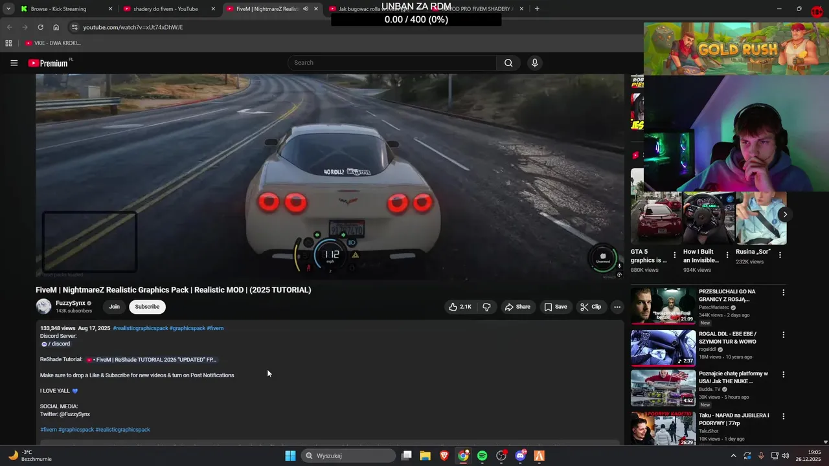Viewport: 829px width, 466px height.
Task: Open Task View from taskbar
Action: click(x=407, y=456)
